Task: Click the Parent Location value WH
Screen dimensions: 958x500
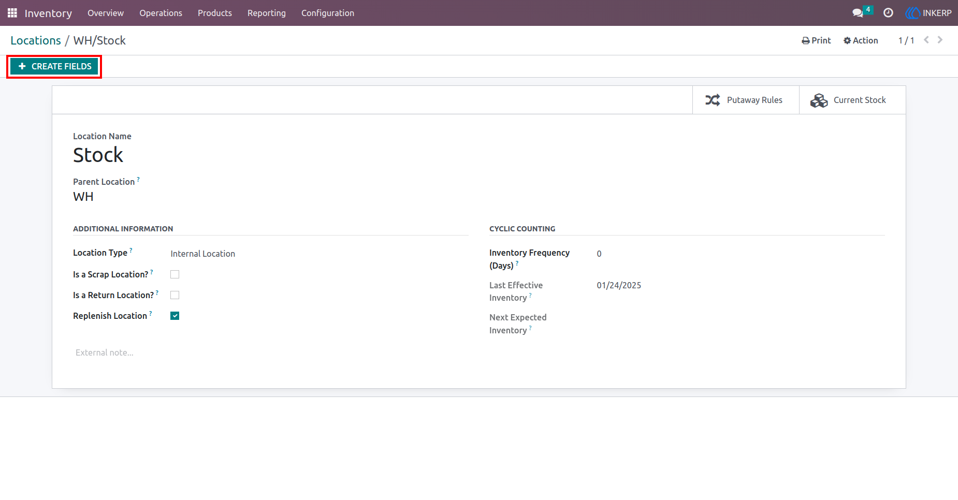Action: (83, 197)
